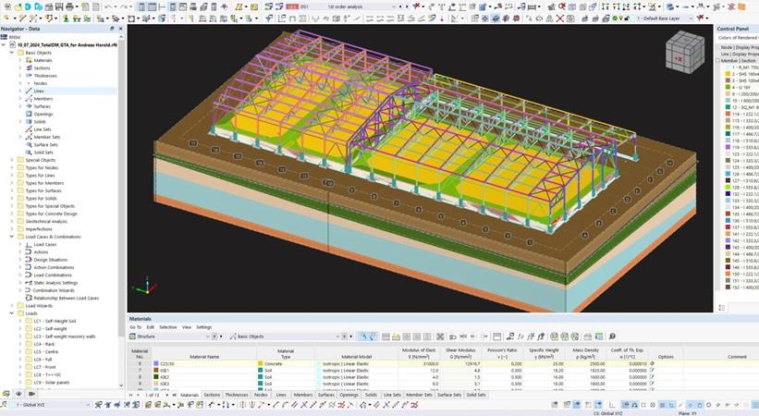759x416 pixels.
Task: Select LC1 - Self-weight Soil load case
Action: 55,321
